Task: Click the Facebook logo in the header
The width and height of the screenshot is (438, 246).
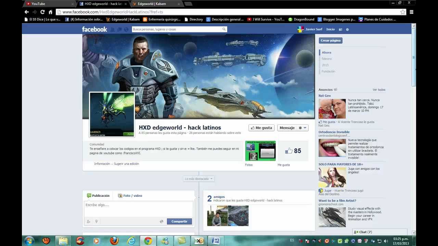Action: point(94,29)
